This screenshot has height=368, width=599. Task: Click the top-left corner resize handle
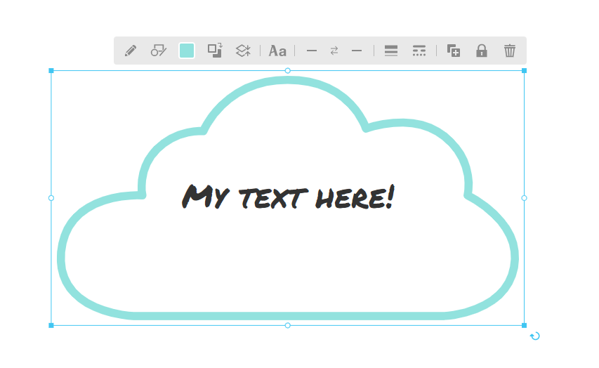[51, 71]
